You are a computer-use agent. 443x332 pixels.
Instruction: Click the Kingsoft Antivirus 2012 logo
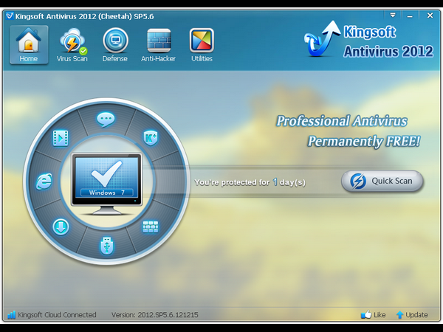click(368, 40)
